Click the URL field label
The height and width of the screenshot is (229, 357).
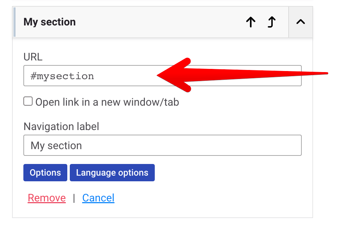33,57
